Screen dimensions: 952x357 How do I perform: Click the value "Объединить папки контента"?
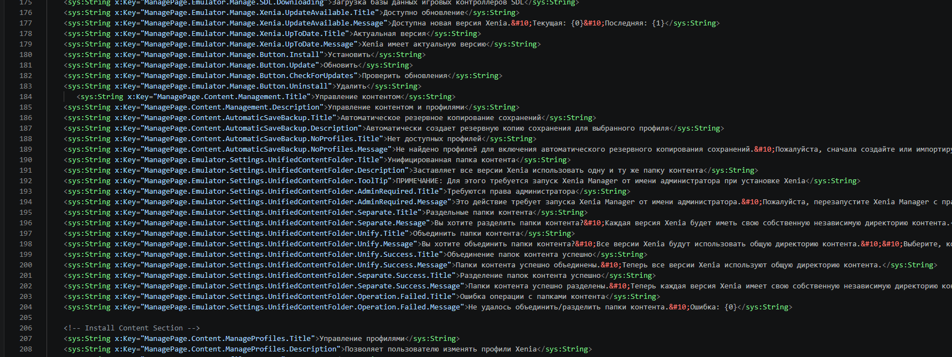pos(466,233)
